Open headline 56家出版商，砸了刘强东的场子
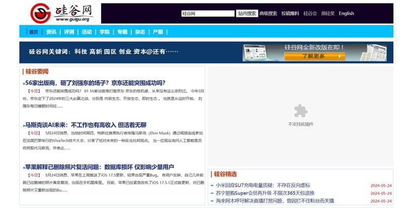 point(95,83)
